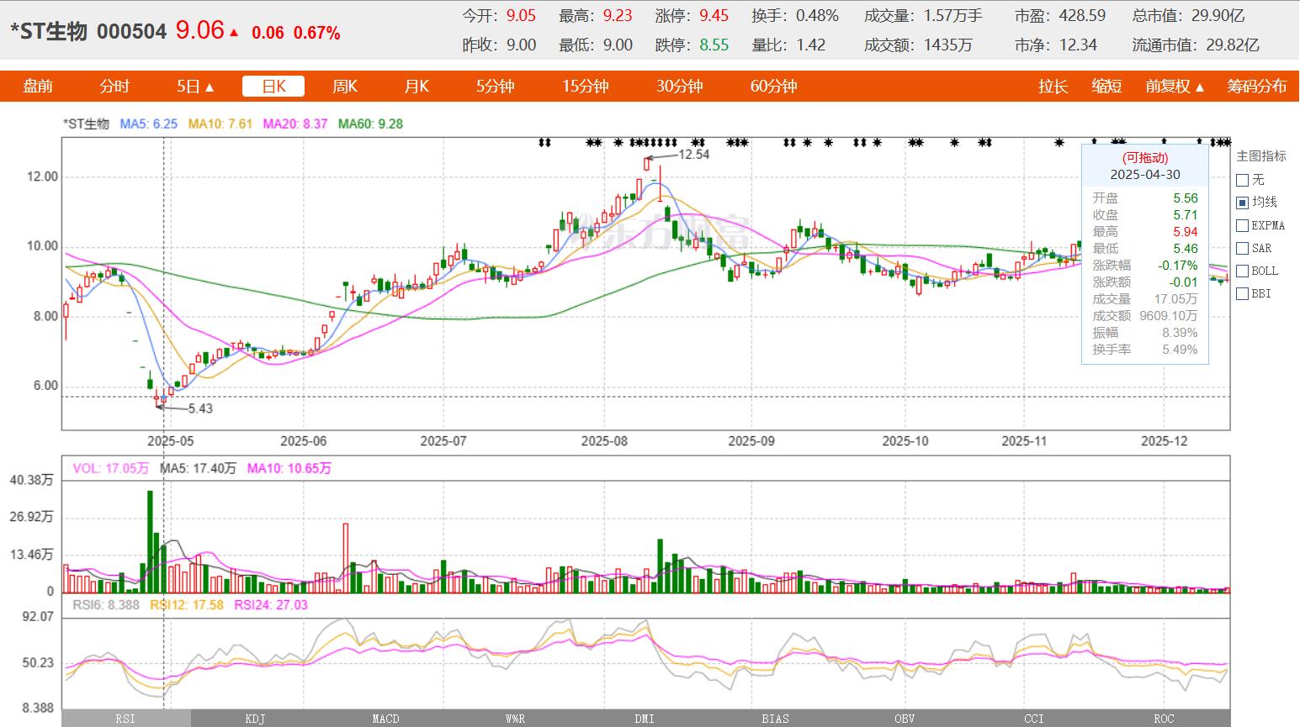Switch to the KDJ indicator tab
The image size is (1300, 727).
click(x=255, y=719)
